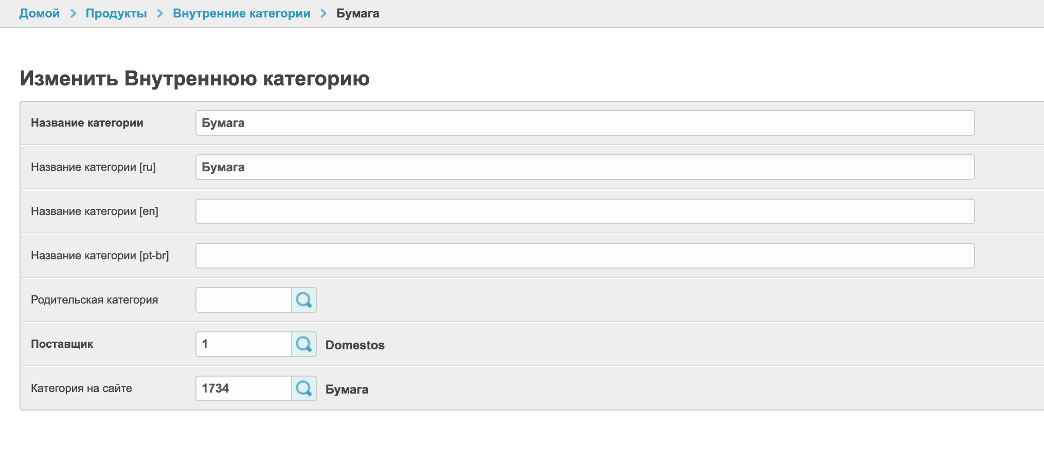Click breadcrumb chevron after Продукты

point(160,13)
